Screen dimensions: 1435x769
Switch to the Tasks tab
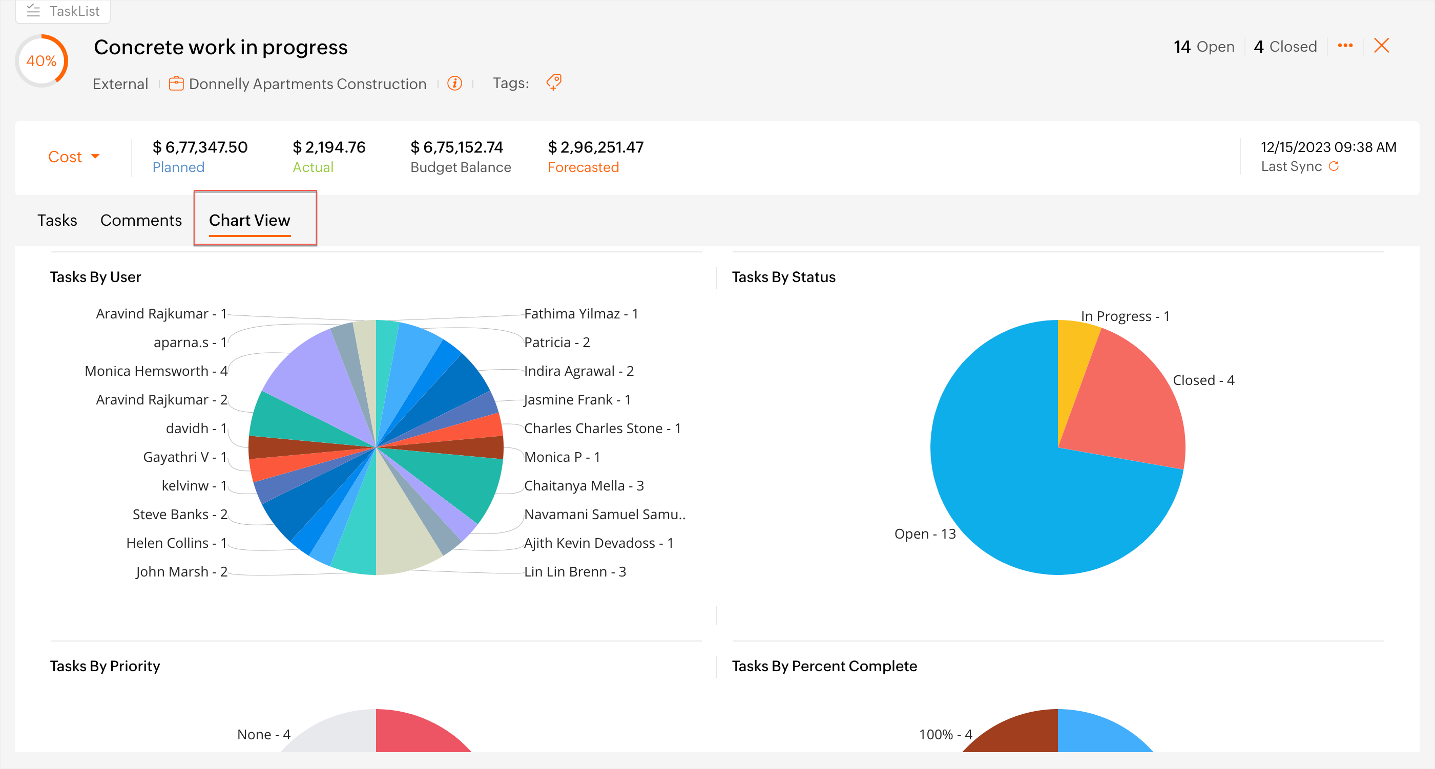57,220
